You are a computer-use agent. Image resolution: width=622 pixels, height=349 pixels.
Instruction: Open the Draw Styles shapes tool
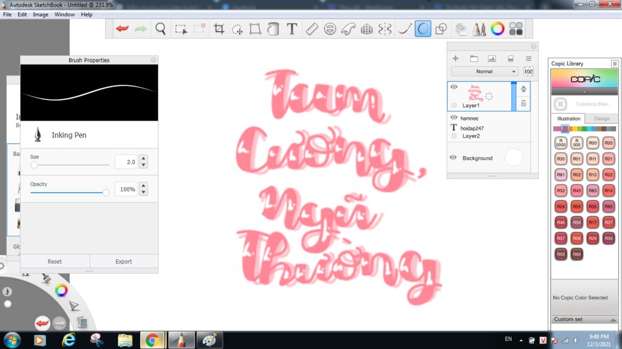coord(441,29)
